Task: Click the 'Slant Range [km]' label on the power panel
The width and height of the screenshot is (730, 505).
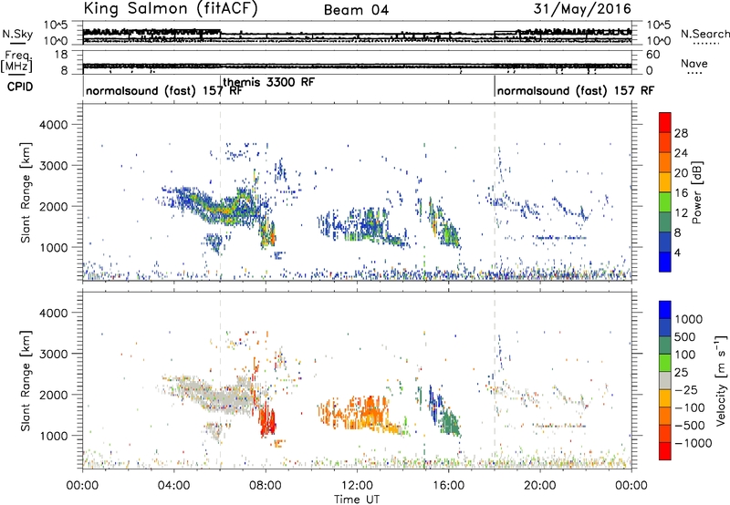Action: (26, 192)
